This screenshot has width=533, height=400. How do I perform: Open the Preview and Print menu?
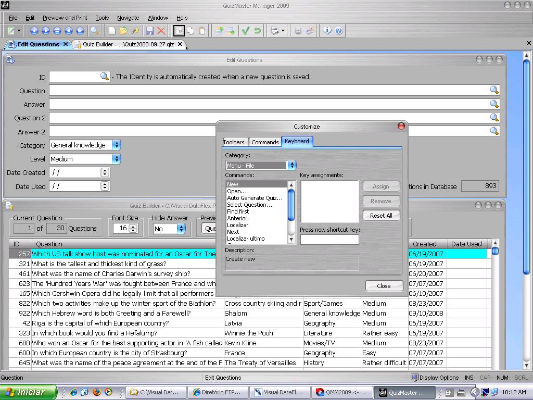tap(65, 18)
